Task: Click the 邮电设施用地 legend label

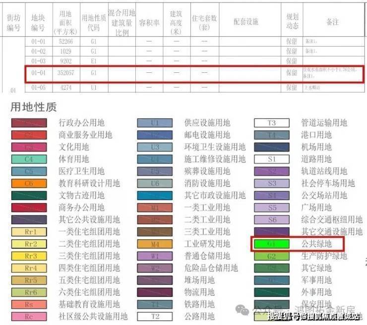Action: (207, 135)
